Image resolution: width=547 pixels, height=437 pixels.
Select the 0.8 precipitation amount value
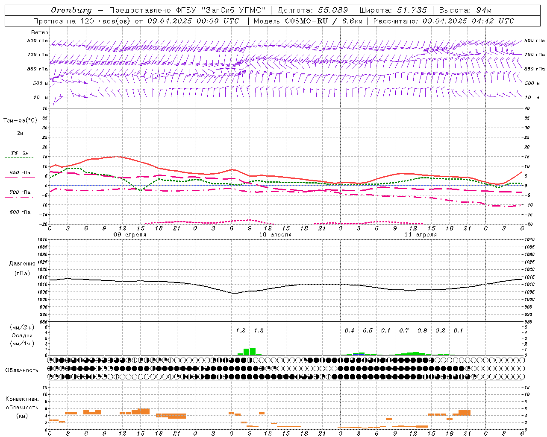422,330
